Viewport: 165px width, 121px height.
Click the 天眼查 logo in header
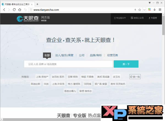point(28,19)
